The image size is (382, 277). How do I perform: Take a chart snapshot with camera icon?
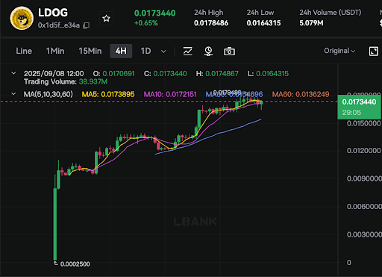click(229, 52)
